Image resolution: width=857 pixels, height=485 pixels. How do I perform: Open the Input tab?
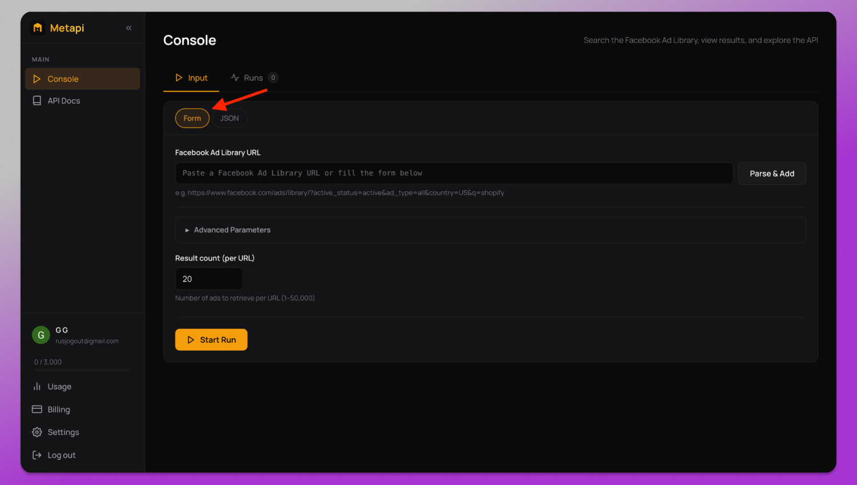coord(191,78)
